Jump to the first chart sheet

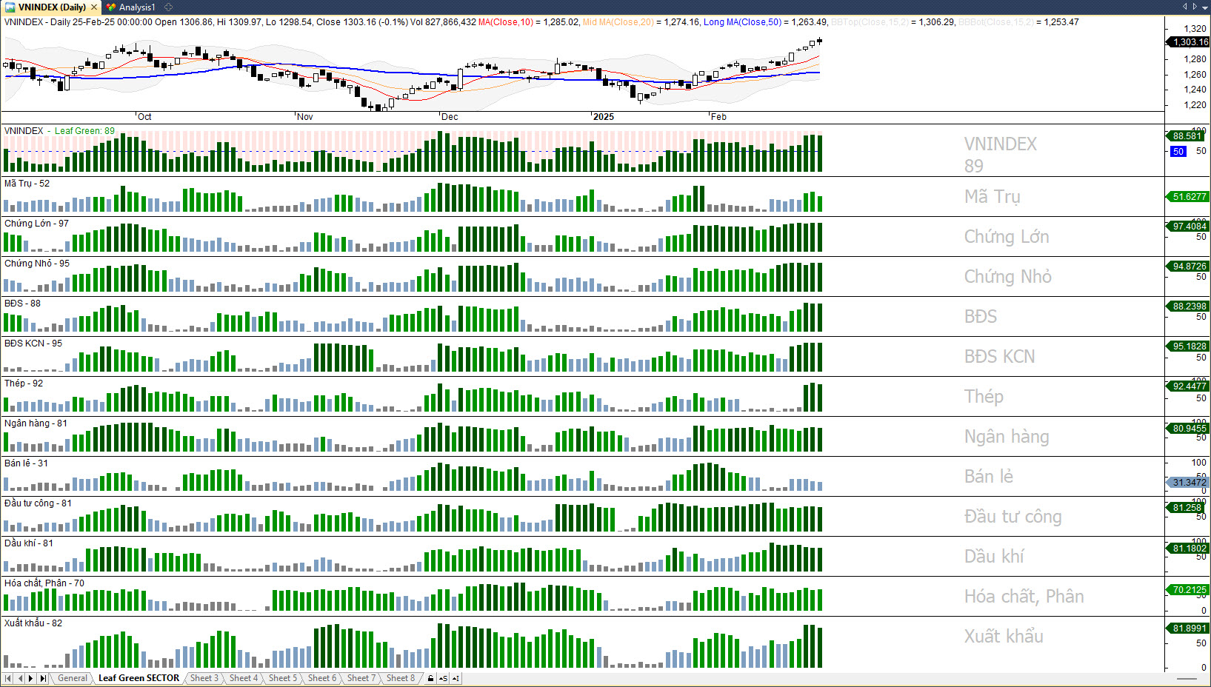(8, 678)
